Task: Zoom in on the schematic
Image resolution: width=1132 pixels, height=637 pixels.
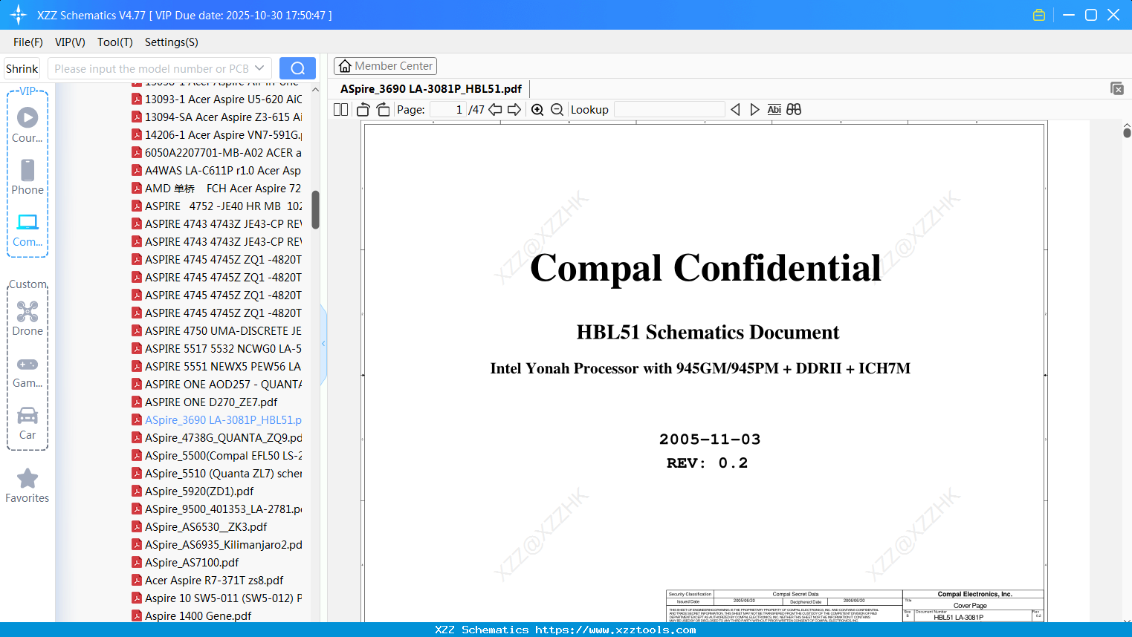Action: 537,110
